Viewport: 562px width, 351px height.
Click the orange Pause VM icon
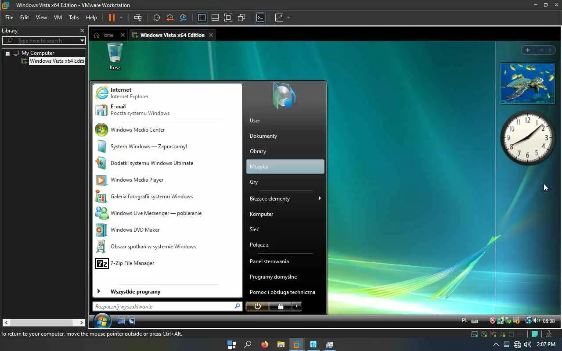[112, 18]
